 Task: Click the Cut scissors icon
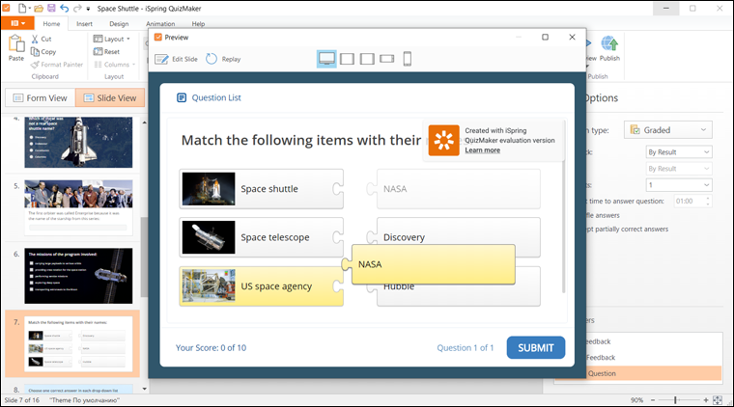[x=35, y=39]
